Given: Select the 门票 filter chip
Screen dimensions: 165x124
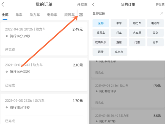Looking at the screenshot, I should (137, 42).
